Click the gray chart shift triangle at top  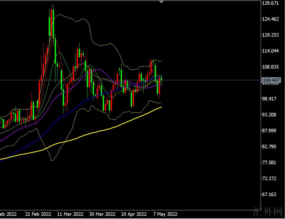[161, 2]
